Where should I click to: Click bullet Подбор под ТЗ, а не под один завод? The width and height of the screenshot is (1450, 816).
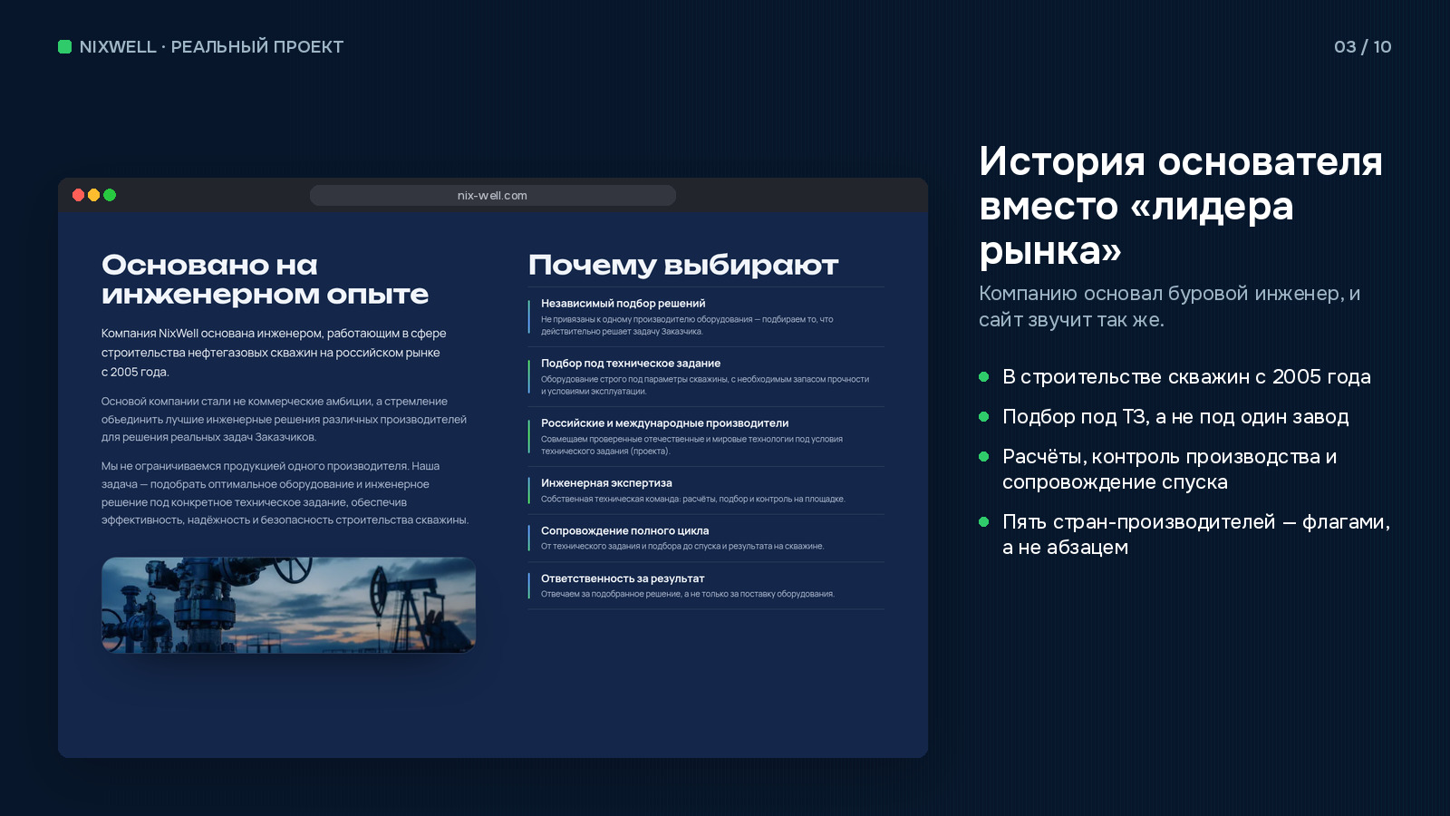click(1175, 416)
